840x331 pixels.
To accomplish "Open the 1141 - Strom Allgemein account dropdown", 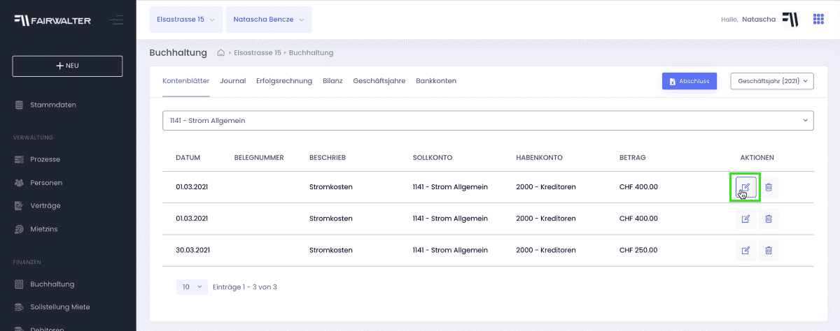I will (488, 120).
